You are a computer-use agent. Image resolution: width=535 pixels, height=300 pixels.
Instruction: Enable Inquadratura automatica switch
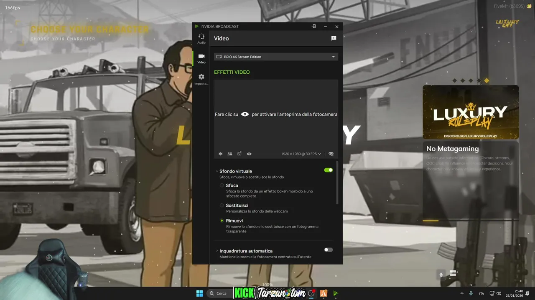click(x=329, y=250)
